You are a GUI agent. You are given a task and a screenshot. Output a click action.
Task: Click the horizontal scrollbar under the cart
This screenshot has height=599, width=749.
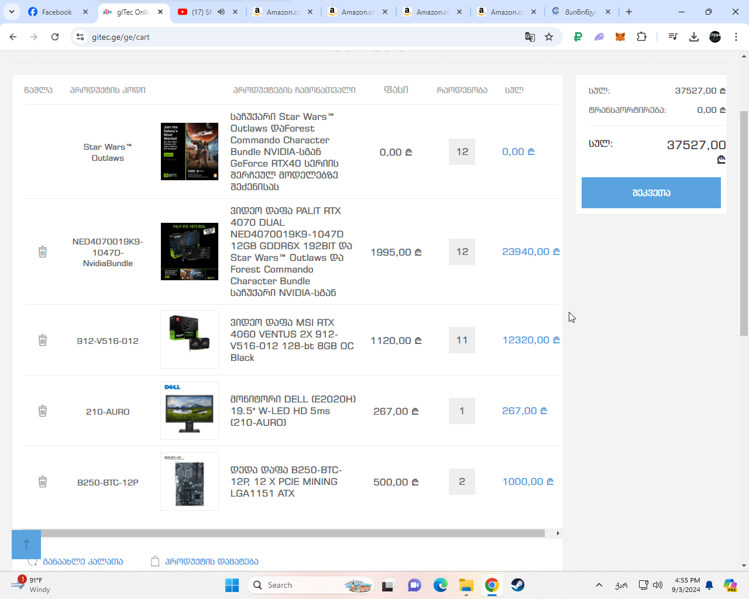tap(293, 533)
